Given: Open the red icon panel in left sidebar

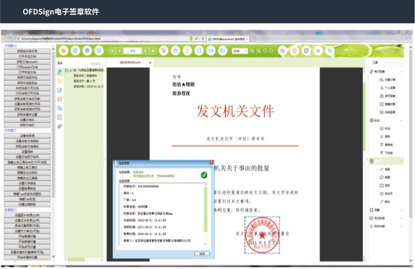Looking at the screenshot, I should pyautogui.click(x=60, y=99).
